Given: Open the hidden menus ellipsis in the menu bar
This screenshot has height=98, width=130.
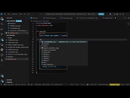Looking at the screenshot, I should tap(33, 14).
